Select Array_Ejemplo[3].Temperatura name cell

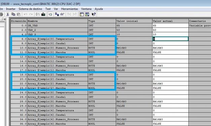click(57, 92)
